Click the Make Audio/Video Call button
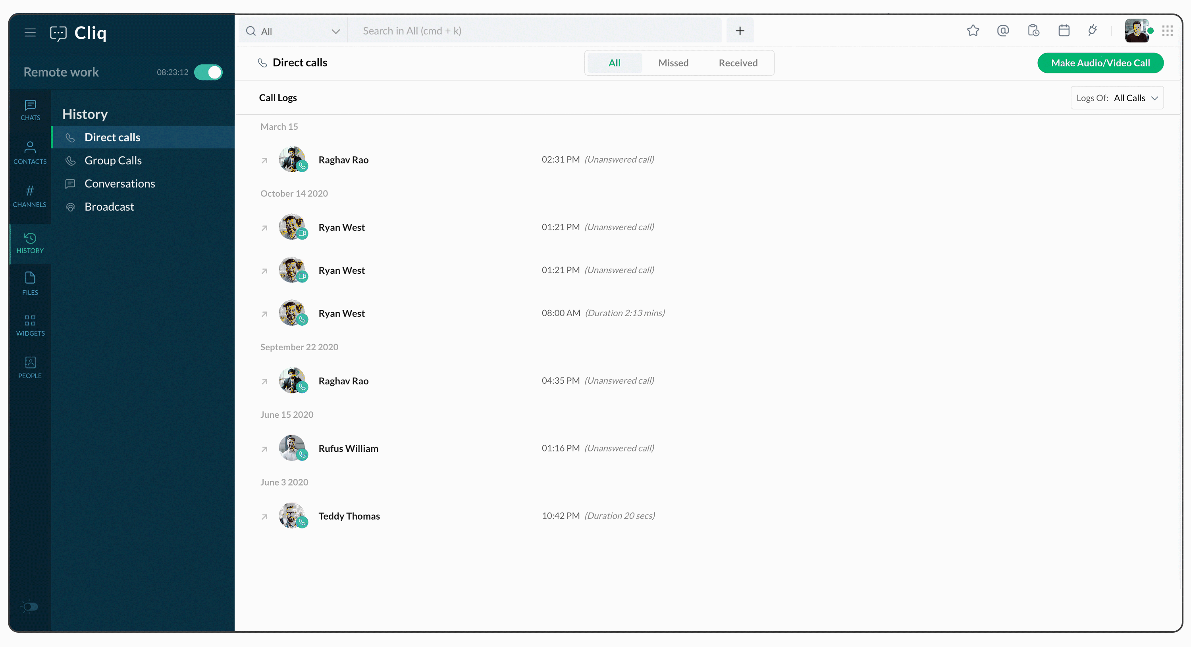Image resolution: width=1191 pixels, height=647 pixels. (1101, 63)
